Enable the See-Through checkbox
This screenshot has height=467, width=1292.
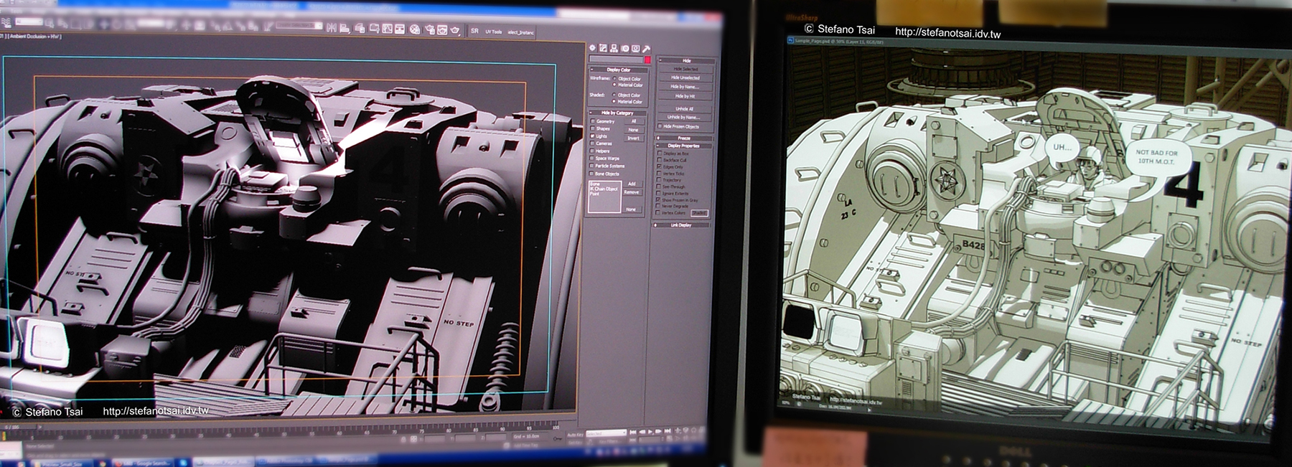pyautogui.click(x=659, y=187)
